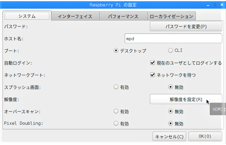Open the ローカライゼーション tab
This screenshot has width=226, height=145.
click(171, 16)
